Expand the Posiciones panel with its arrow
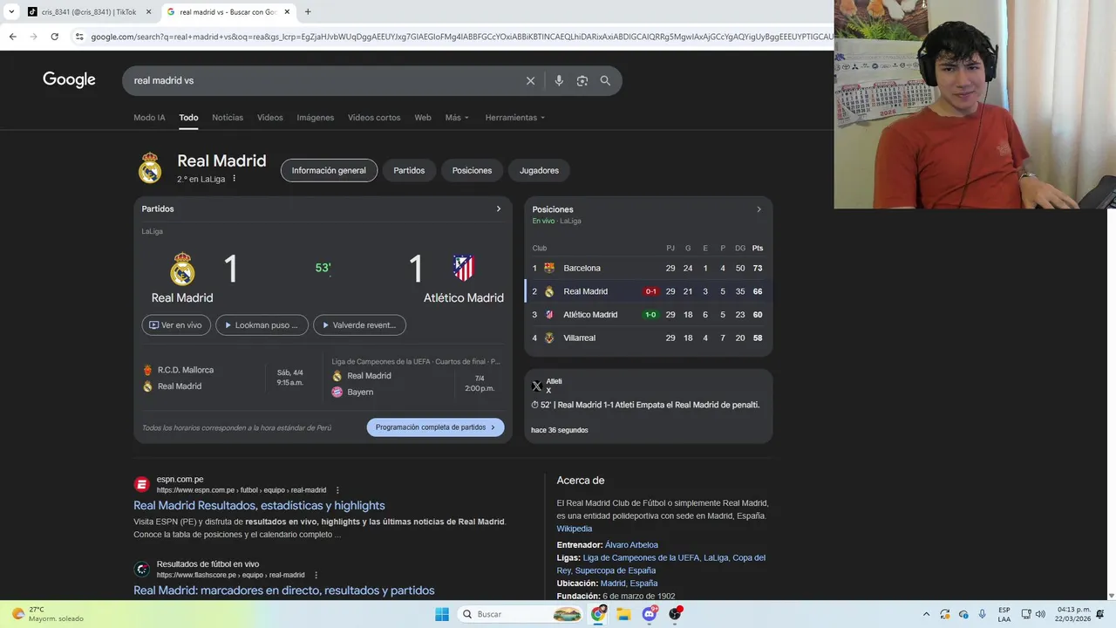The width and height of the screenshot is (1116, 628). click(x=759, y=209)
